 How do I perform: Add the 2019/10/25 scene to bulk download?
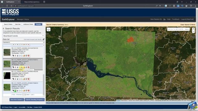[24, 55]
